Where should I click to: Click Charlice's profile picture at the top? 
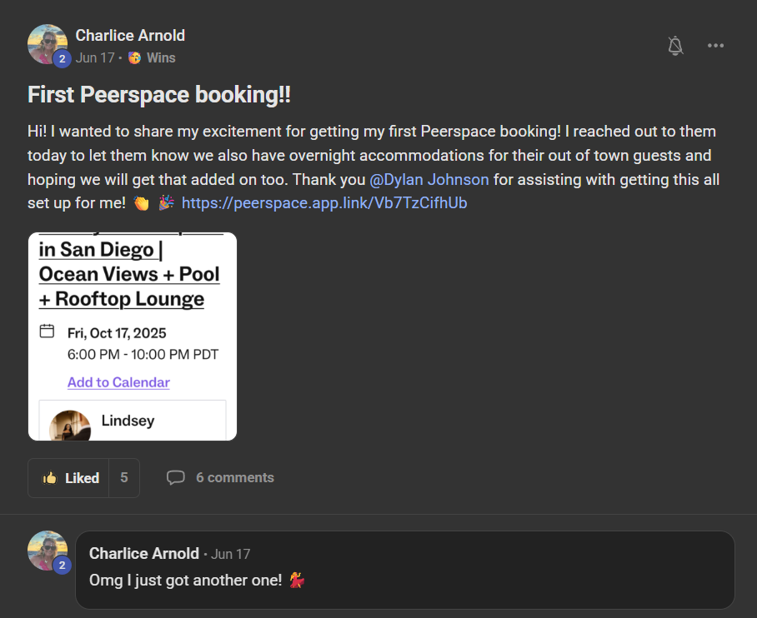coord(48,43)
